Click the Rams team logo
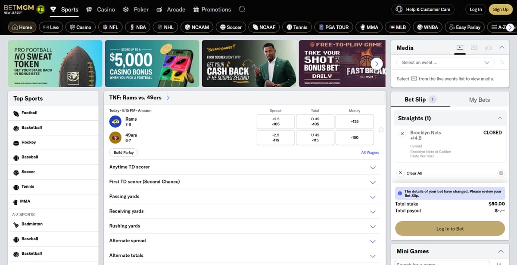This screenshot has height=265, width=517. tap(115, 122)
